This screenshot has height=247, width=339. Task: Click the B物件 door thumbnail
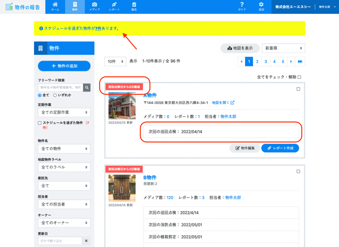122,188
